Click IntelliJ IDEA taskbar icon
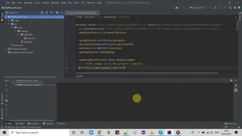242x136 pixels. tap(169, 133)
